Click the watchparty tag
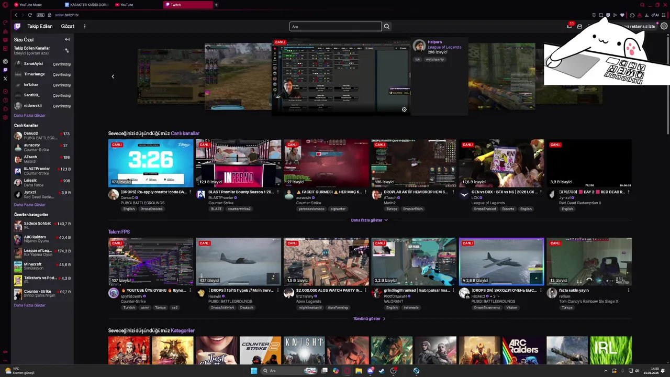 pos(434,59)
